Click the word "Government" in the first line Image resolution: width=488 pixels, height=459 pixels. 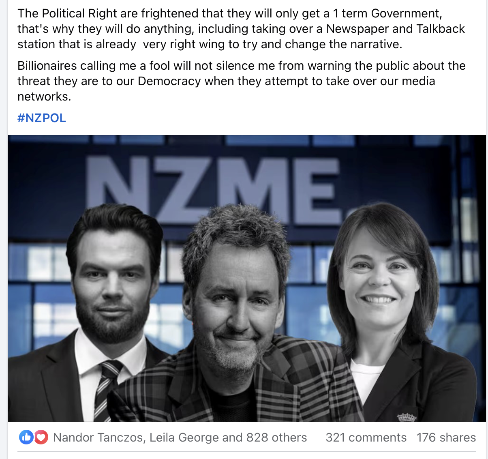point(407,13)
